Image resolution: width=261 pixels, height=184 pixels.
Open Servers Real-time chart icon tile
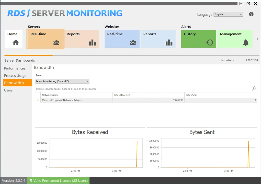pyautogui.click(x=56, y=43)
